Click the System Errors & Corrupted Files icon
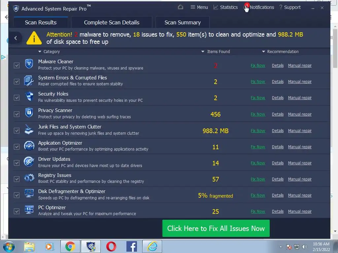The image size is (338, 253). (x=29, y=81)
